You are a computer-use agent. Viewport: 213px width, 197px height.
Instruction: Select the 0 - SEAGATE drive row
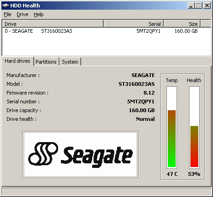pyautogui.click(x=106, y=31)
